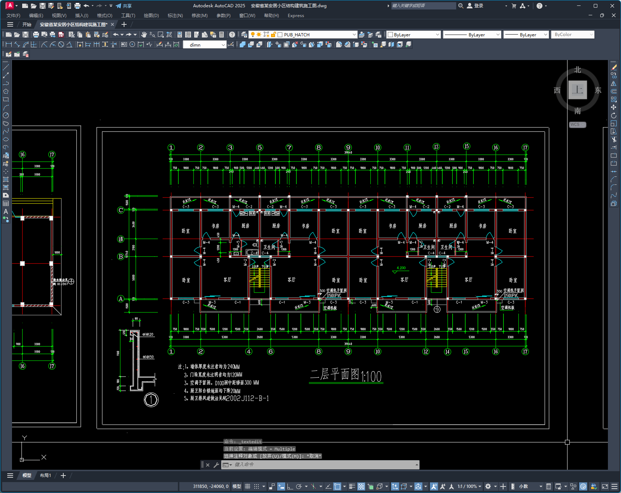This screenshot has height=493, width=621.
Task: Select the Line tool in draw toolbar
Action: (x=6, y=67)
